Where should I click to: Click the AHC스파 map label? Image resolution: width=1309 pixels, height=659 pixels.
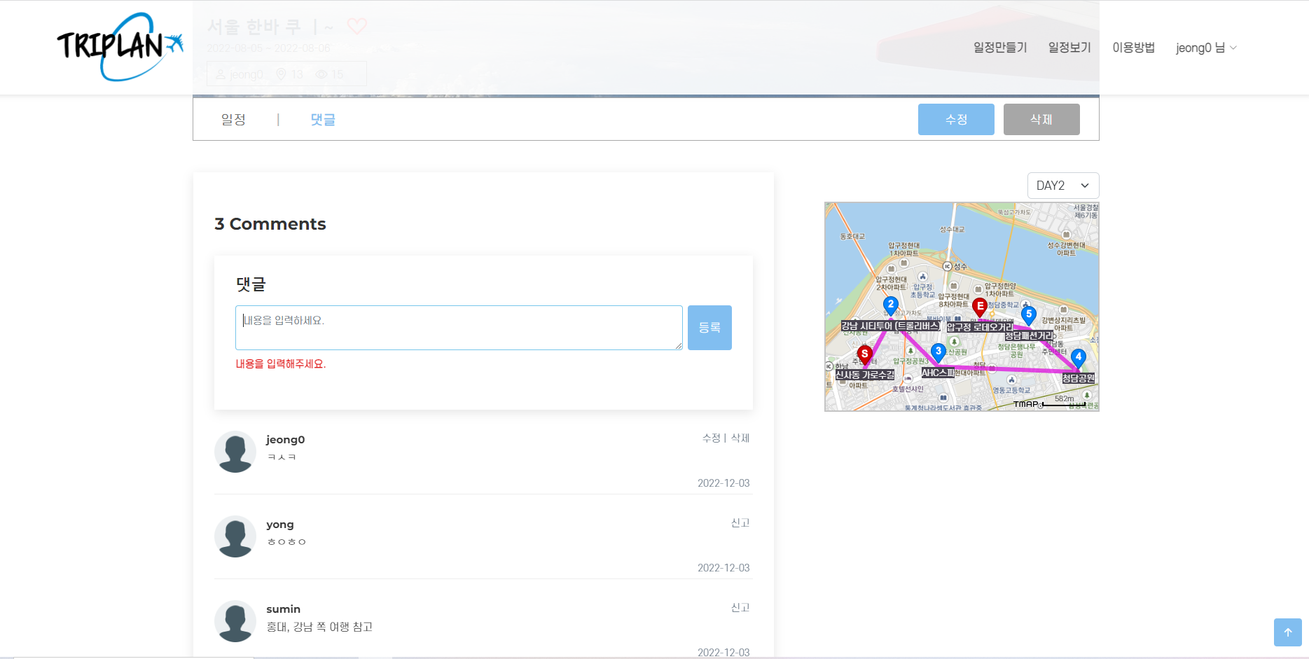[938, 373]
